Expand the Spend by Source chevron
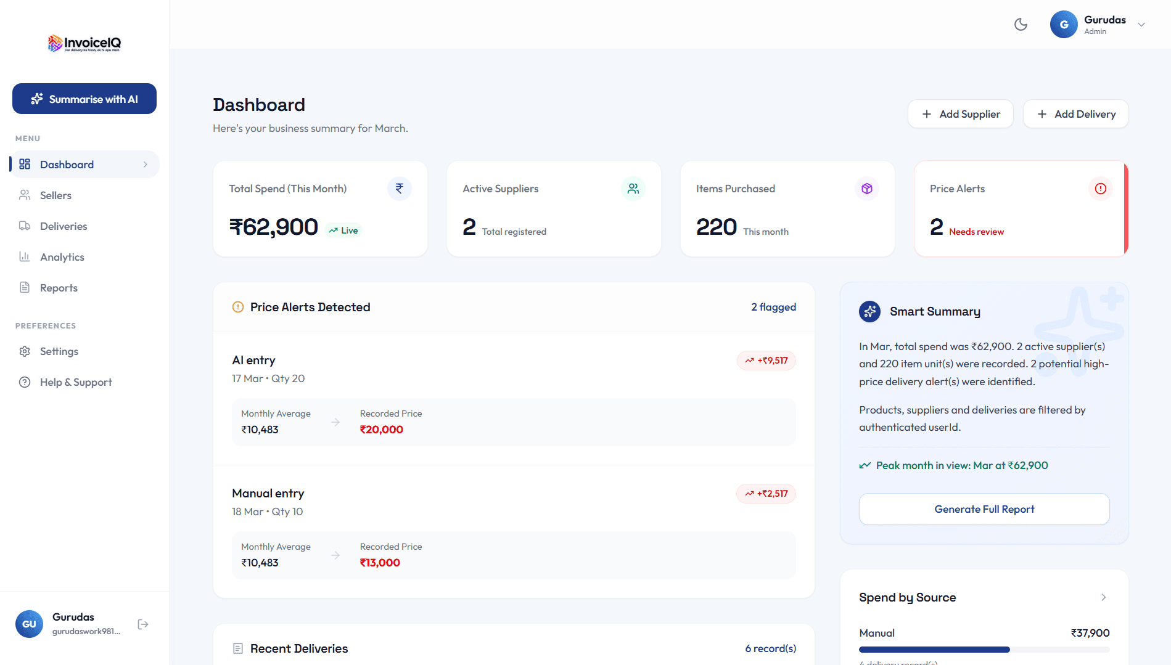 (1103, 597)
